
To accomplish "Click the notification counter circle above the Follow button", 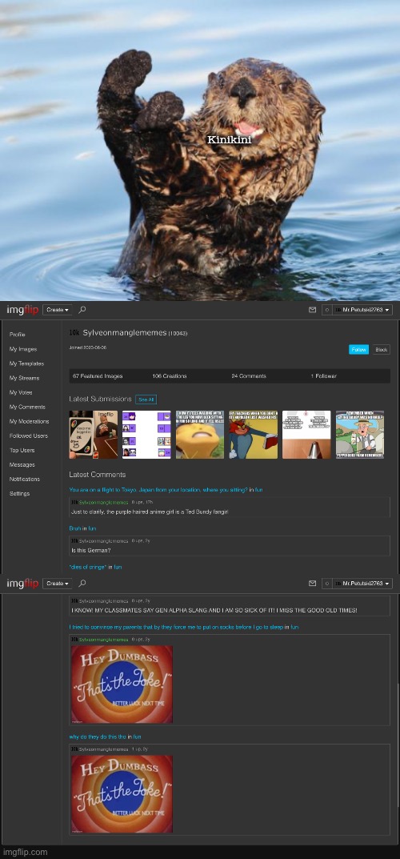I will pos(326,310).
